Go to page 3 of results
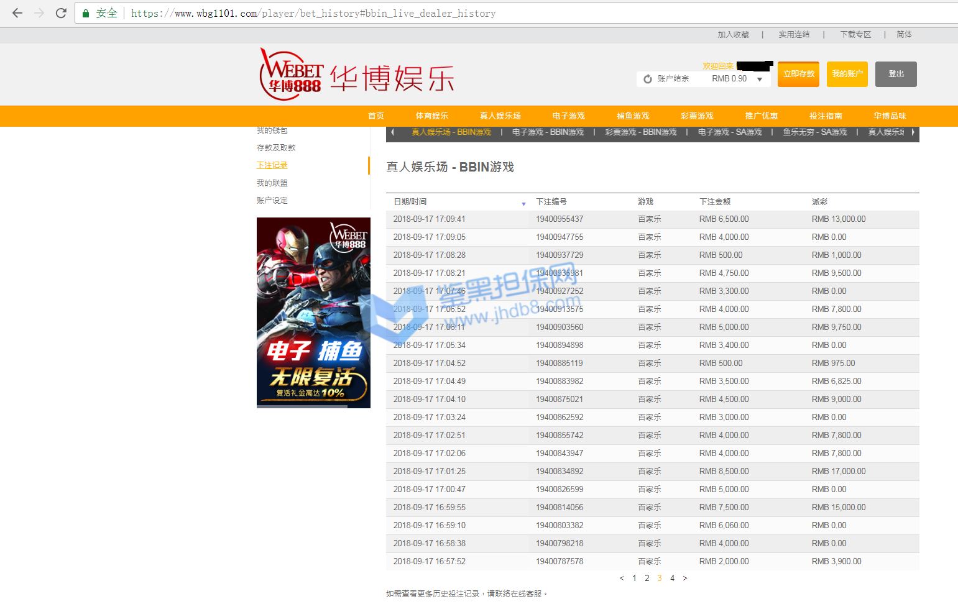Image resolution: width=958 pixels, height=604 pixels. pos(660,579)
